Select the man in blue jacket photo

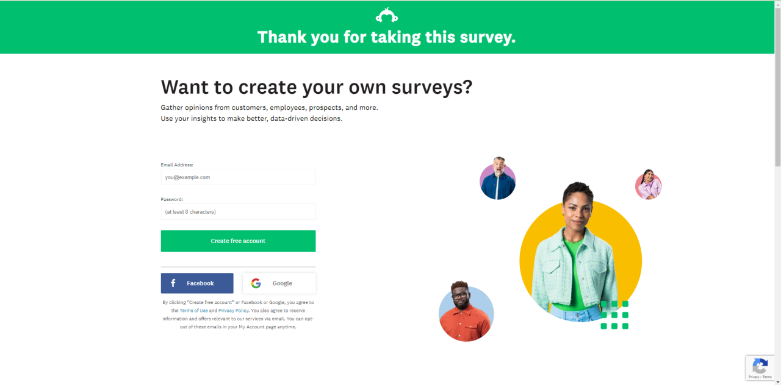click(498, 179)
